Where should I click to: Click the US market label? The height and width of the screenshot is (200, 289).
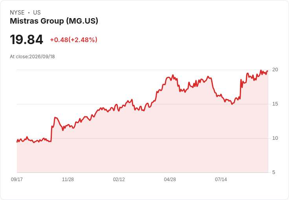click(x=37, y=13)
